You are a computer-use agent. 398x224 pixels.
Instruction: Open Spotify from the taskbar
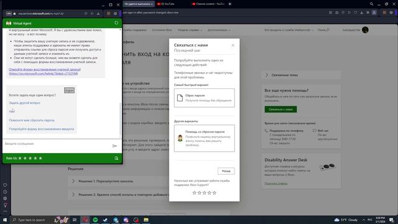tap(95, 220)
